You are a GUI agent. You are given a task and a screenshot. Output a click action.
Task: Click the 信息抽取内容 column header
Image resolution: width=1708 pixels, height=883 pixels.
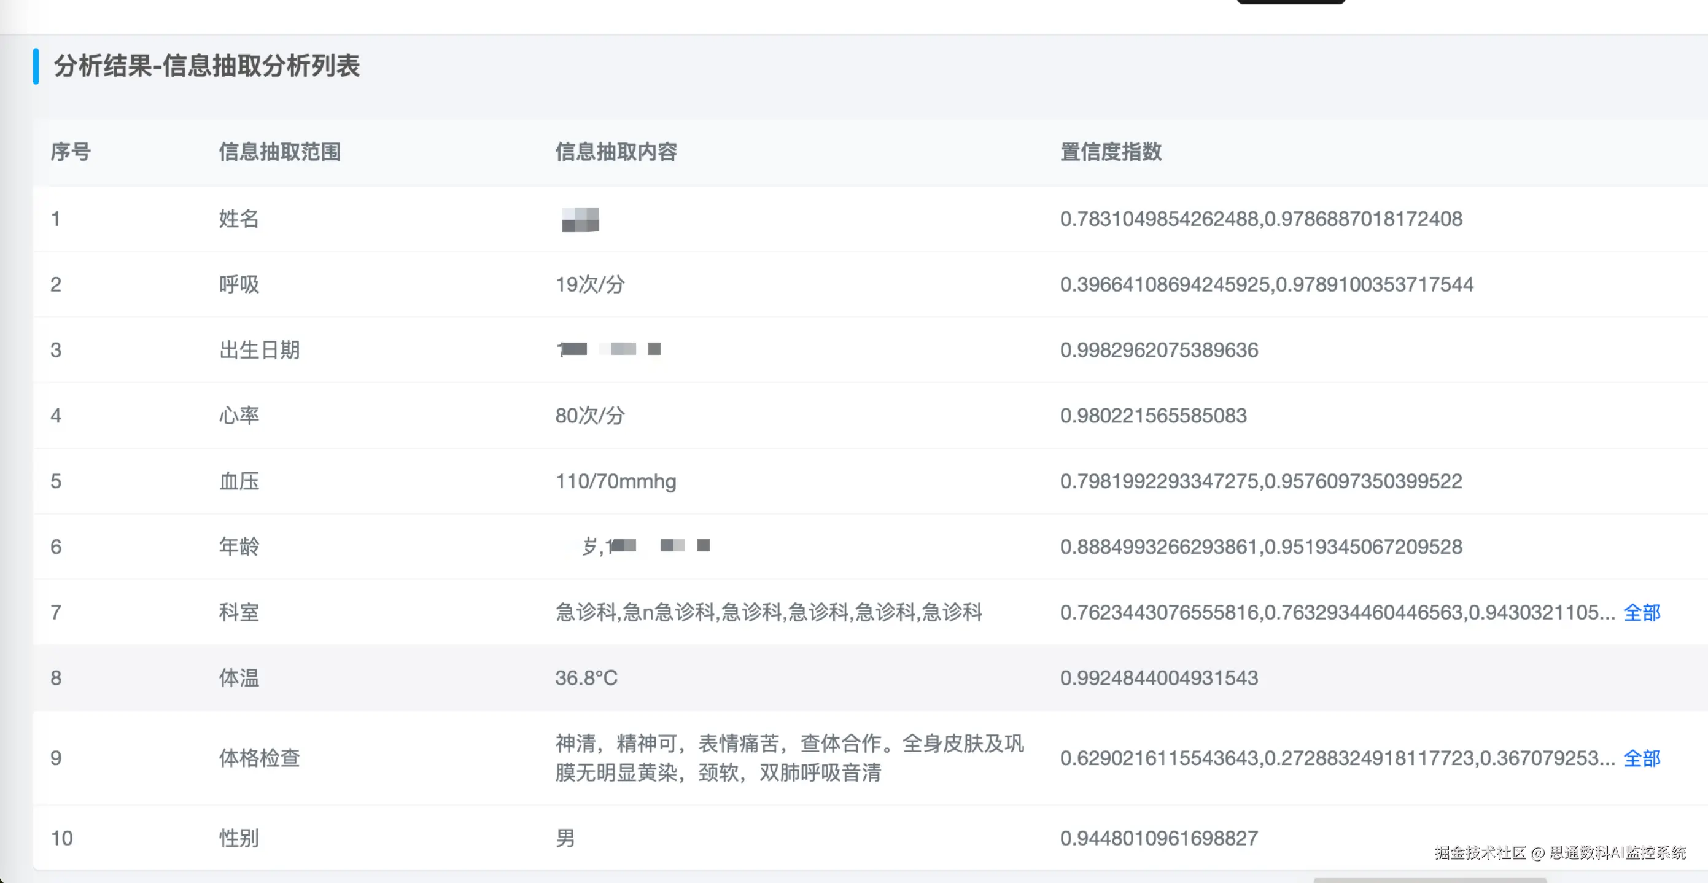pyautogui.click(x=615, y=152)
